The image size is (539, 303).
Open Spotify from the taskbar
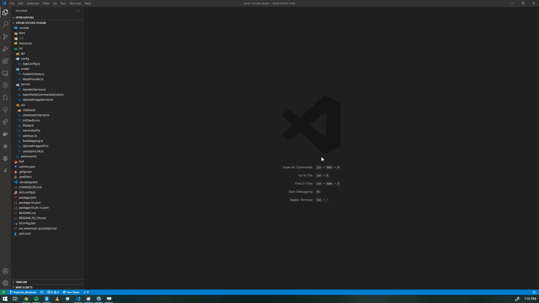36,299
